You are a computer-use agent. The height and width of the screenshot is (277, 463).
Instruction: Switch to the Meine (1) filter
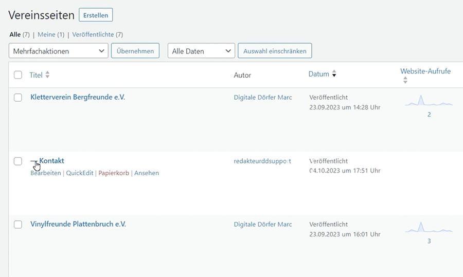(47, 34)
